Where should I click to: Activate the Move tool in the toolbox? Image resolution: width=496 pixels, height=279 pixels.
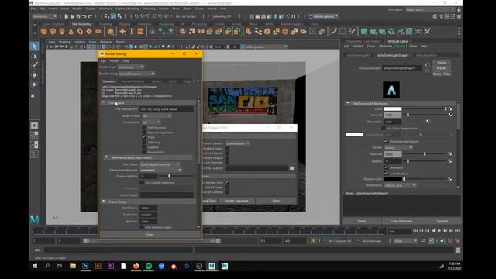point(34,75)
